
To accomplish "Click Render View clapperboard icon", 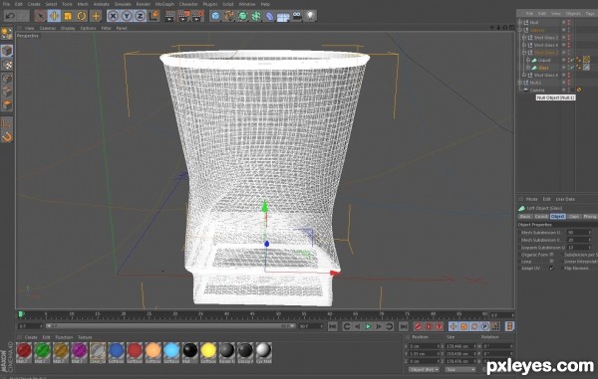I will [x=170, y=16].
